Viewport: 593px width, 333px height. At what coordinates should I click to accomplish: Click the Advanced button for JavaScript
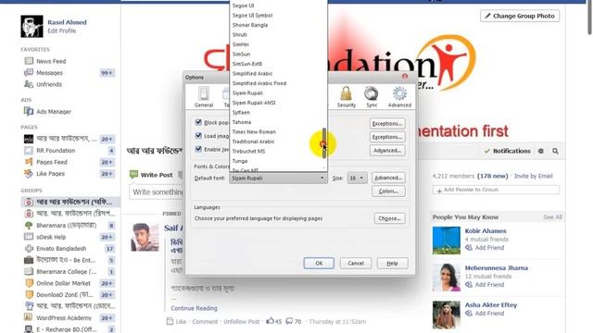[x=387, y=151]
